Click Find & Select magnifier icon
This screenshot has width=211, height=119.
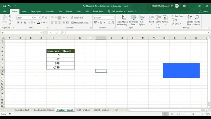point(197,18)
